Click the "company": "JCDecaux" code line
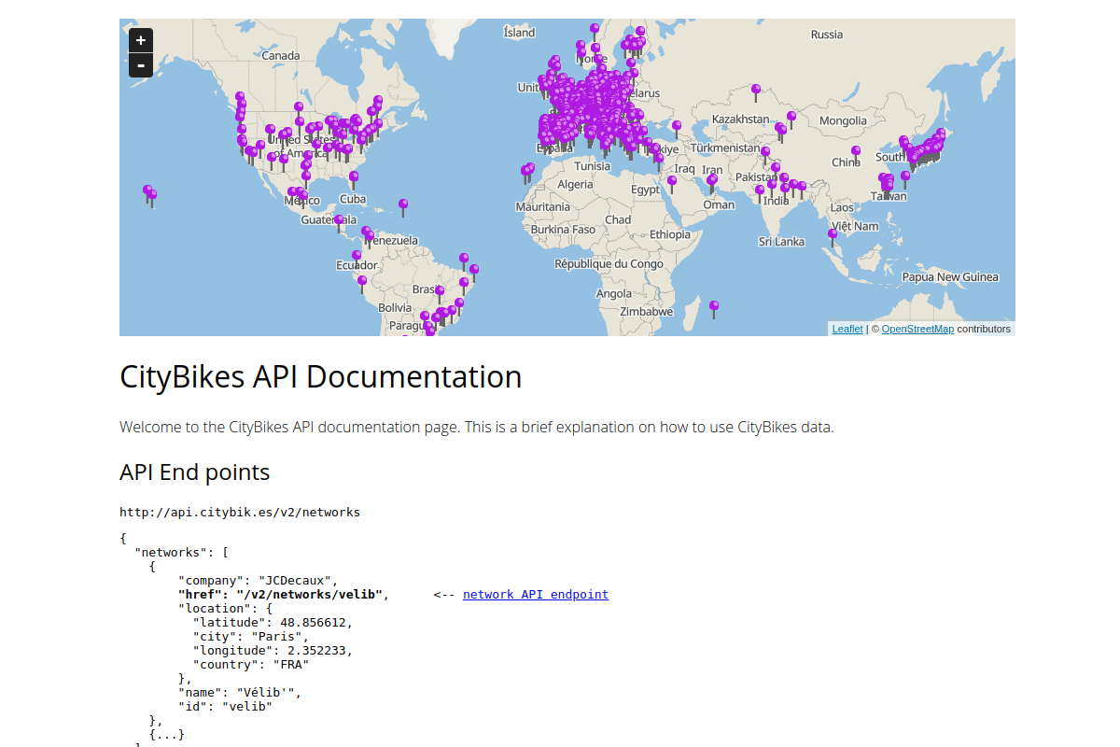The image size is (1120, 747). (259, 580)
